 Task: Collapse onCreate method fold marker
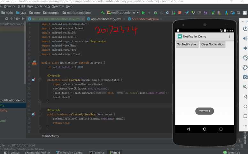click(40, 80)
